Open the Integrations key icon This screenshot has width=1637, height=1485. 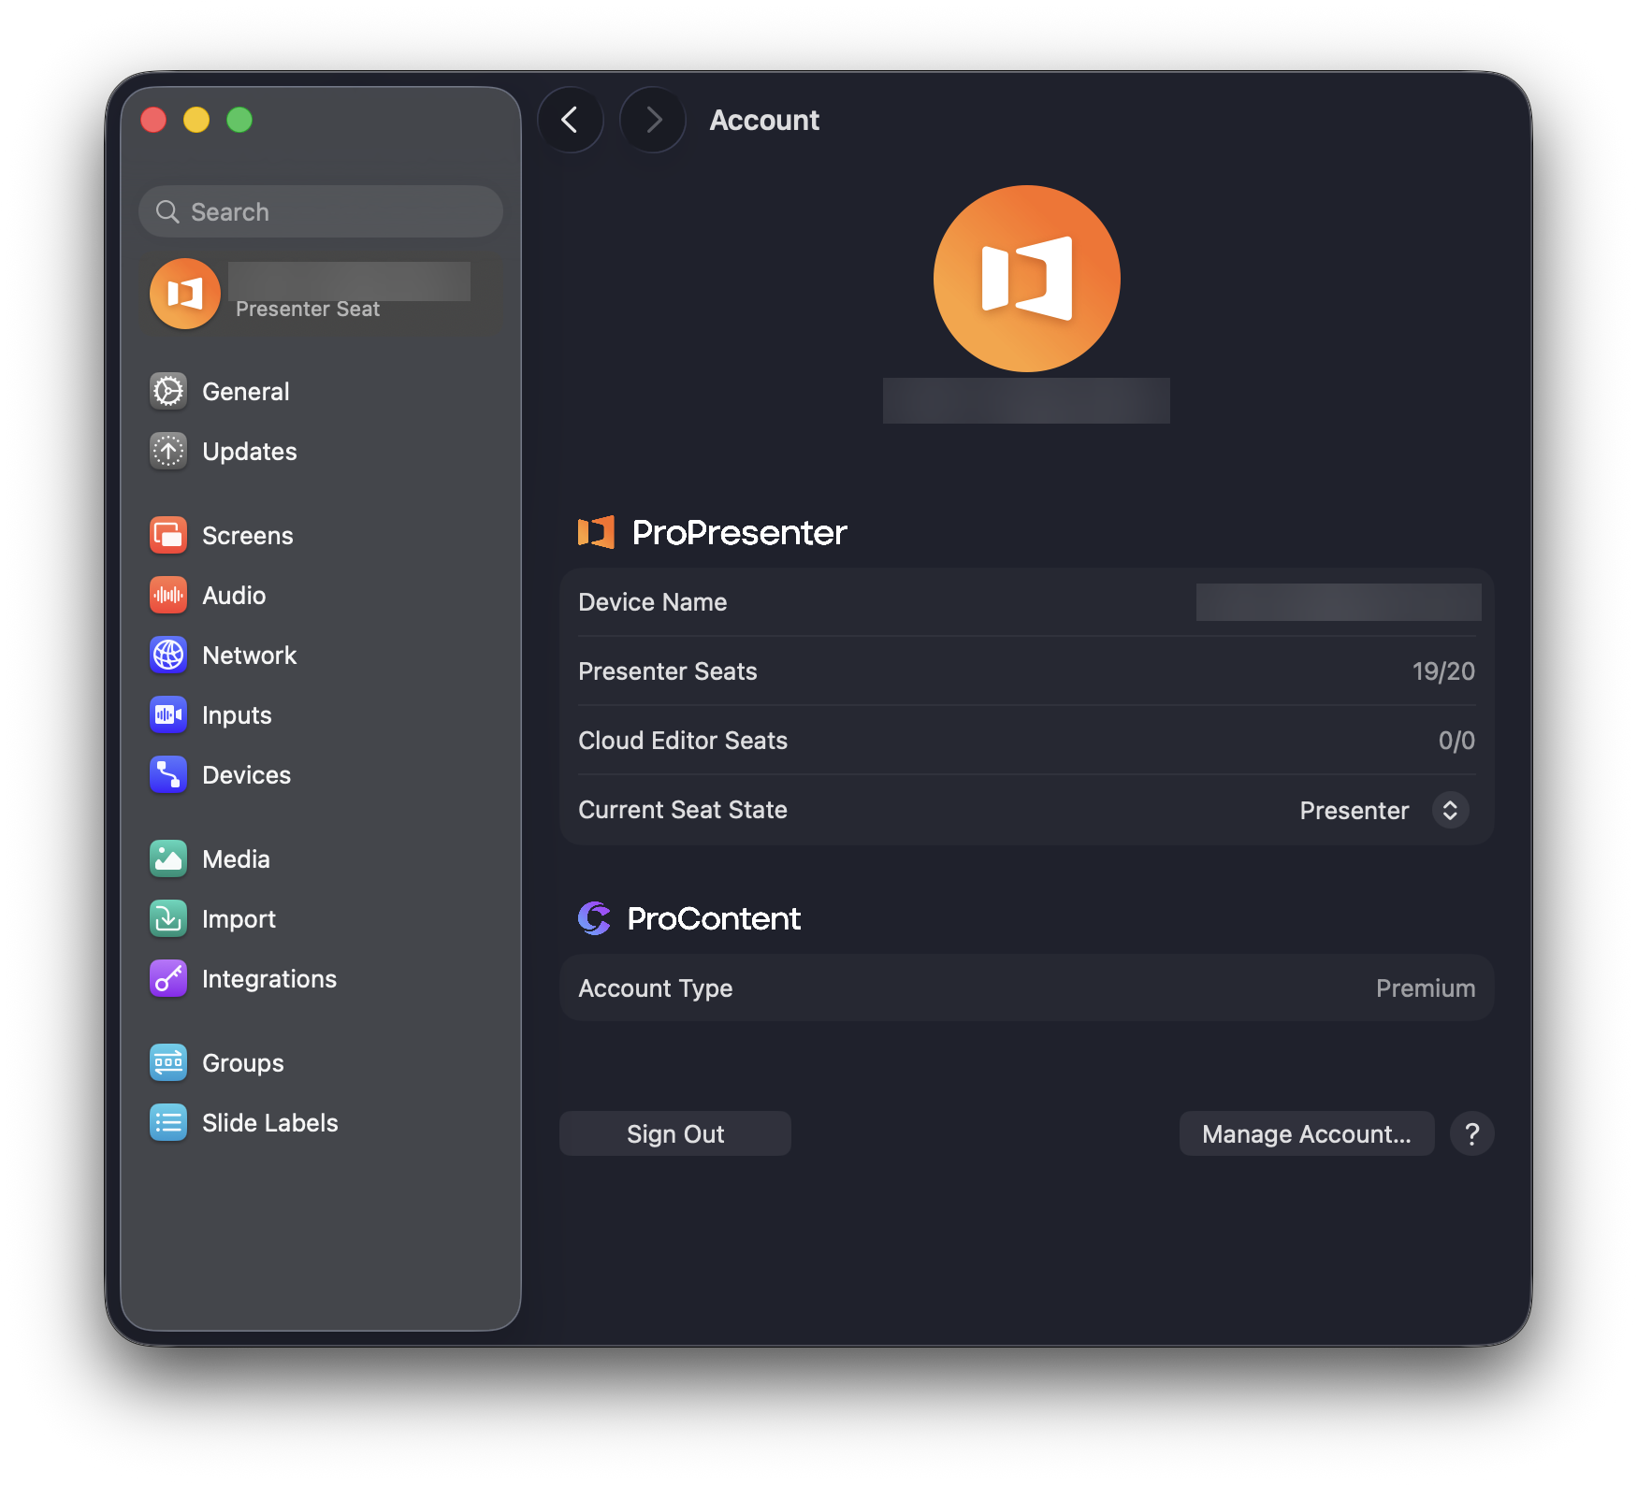[168, 978]
